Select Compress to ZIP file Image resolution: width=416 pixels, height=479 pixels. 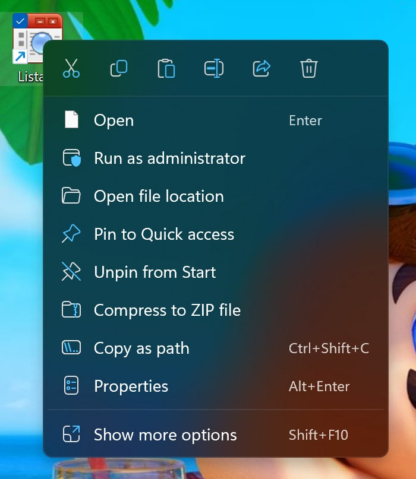pyautogui.click(x=216, y=310)
